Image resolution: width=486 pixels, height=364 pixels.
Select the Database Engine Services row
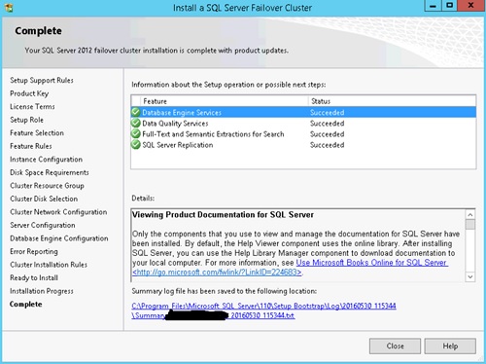pyautogui.click(x=303, y=112)
